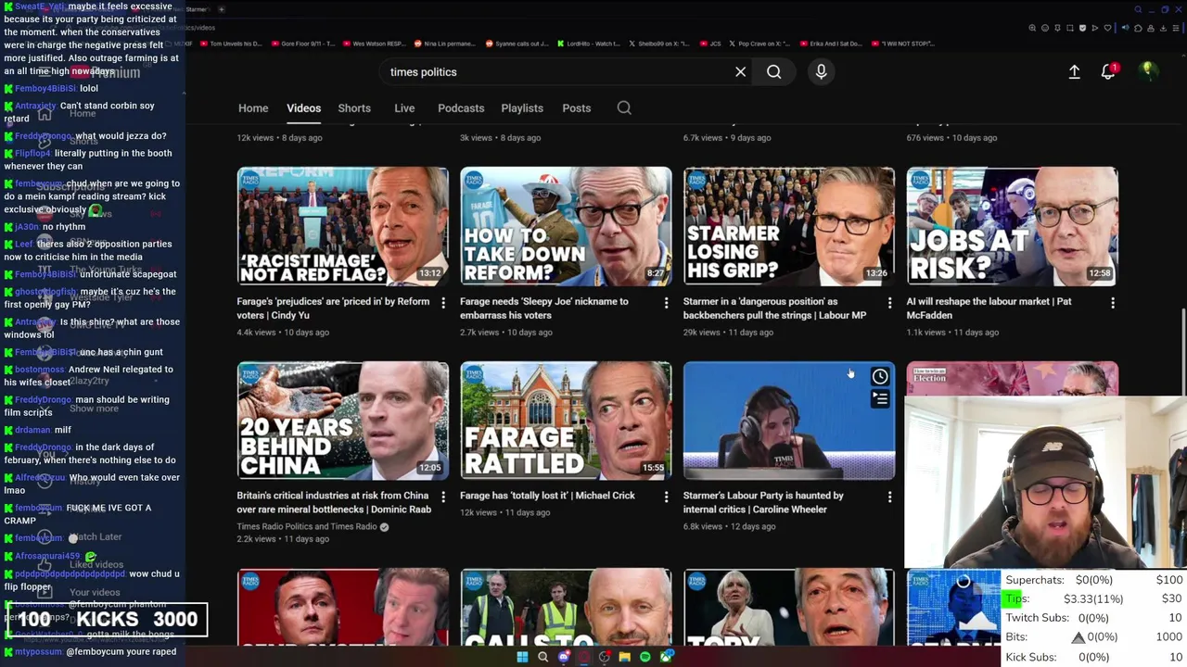The height and width of the screenshot is (667, 1187).
Task: Open 'Wes Watson RESP...' bookmark
Action: click(373, 44)
